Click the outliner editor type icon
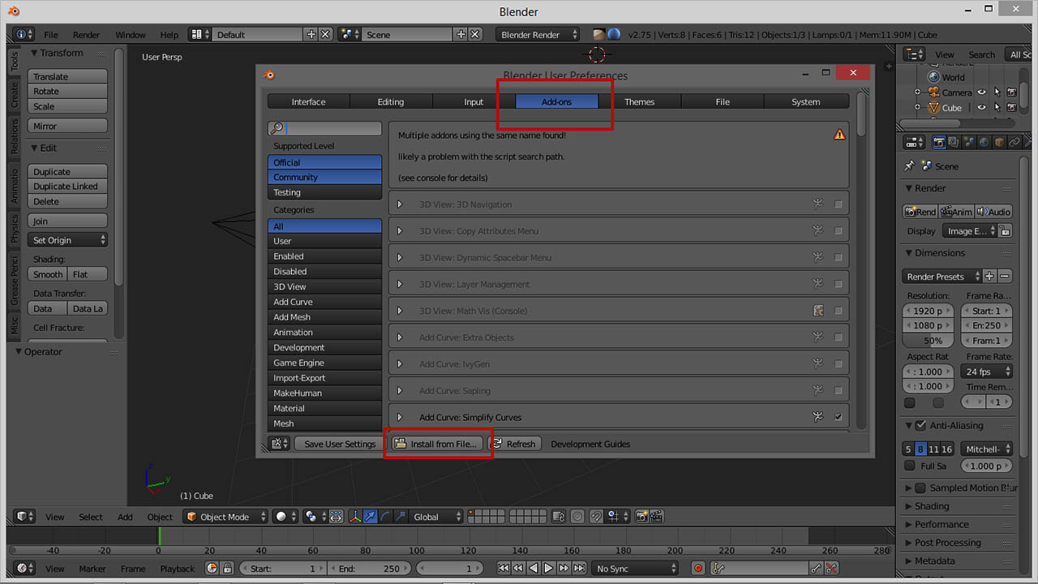Viewport: 1038px width, 584px height. [914, 54]
